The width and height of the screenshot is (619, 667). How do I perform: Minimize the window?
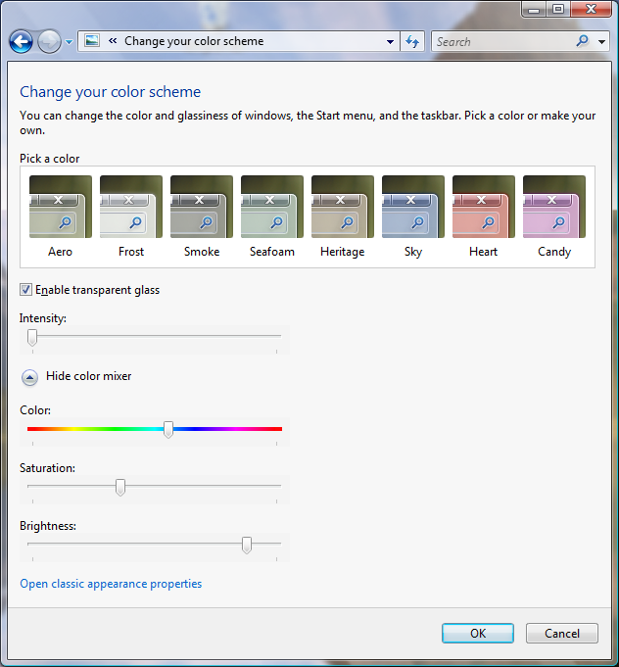pyautogui.click(x=535, y=10)
